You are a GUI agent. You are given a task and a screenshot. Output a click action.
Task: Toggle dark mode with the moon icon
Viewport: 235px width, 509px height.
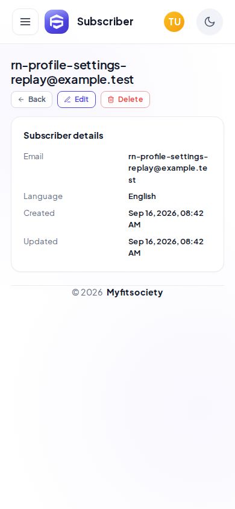click(x=210, y=22)
